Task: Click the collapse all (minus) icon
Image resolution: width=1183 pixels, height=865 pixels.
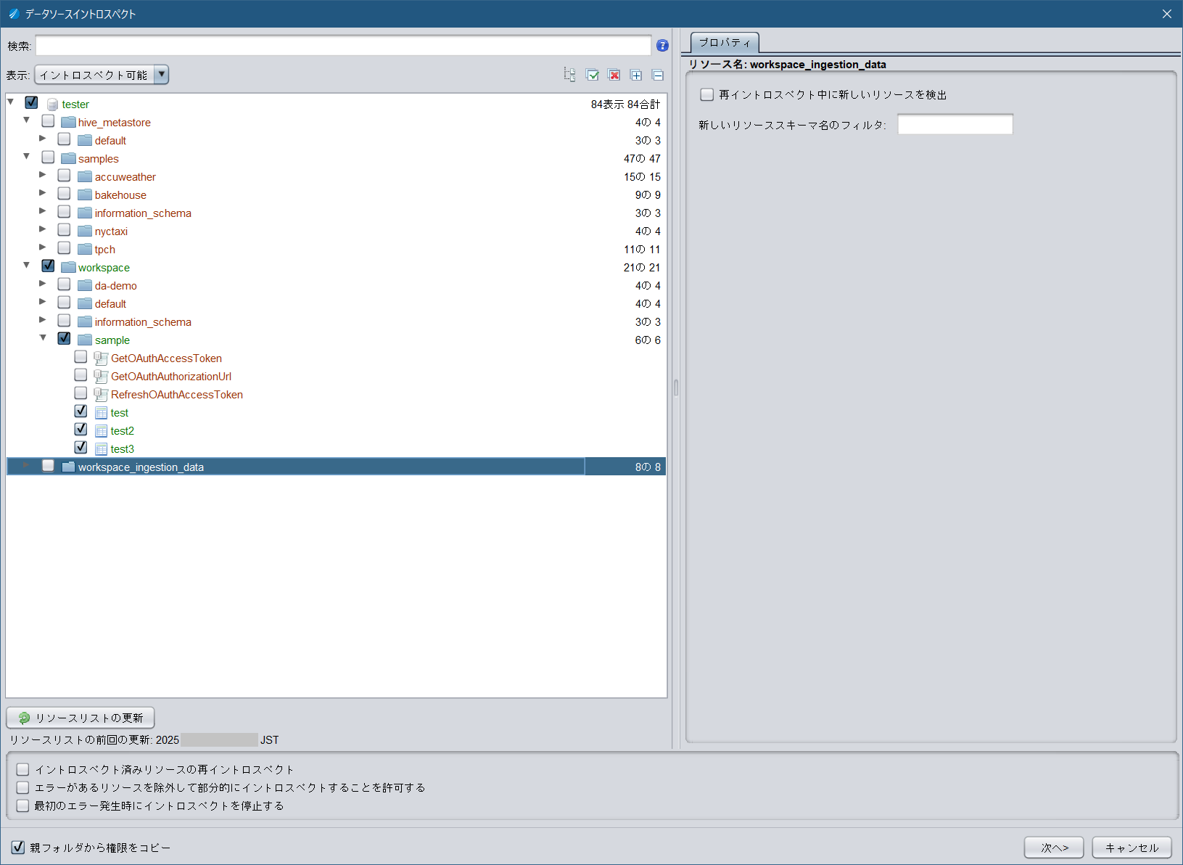Action: [x=658, y=75]
